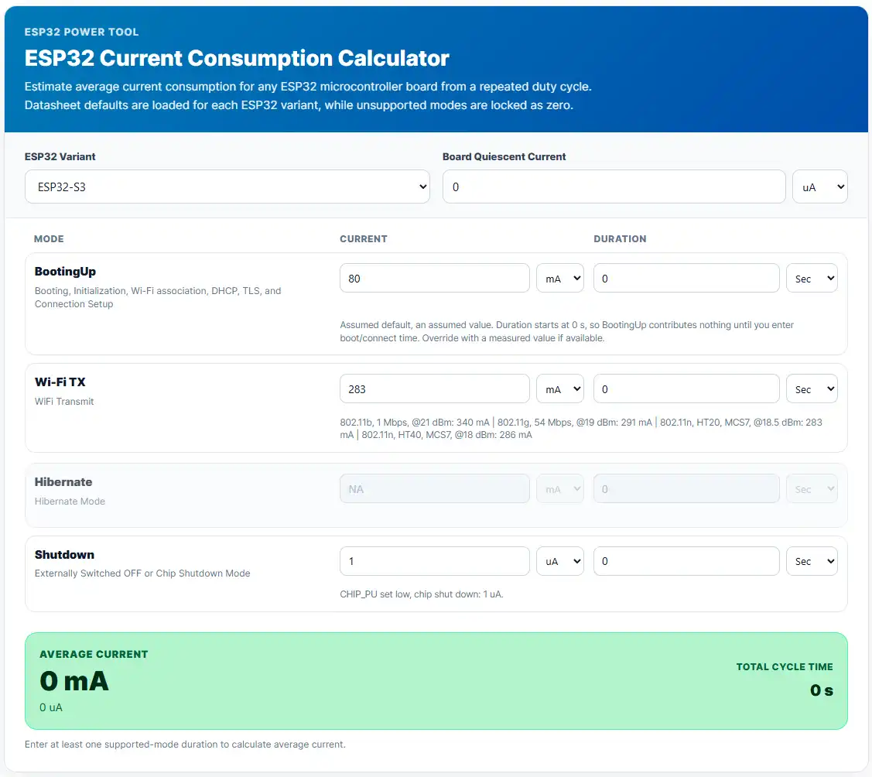872x777 pixels.
Task: Open Board Quiescent Current unit dropdown
Action: (x=819, y=187)
